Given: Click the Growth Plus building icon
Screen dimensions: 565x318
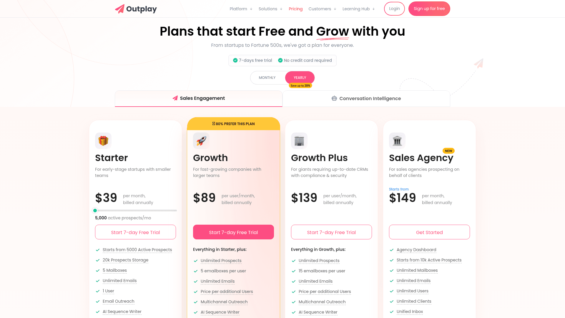Looking at the screenshot, I should (x=299, y=140).
